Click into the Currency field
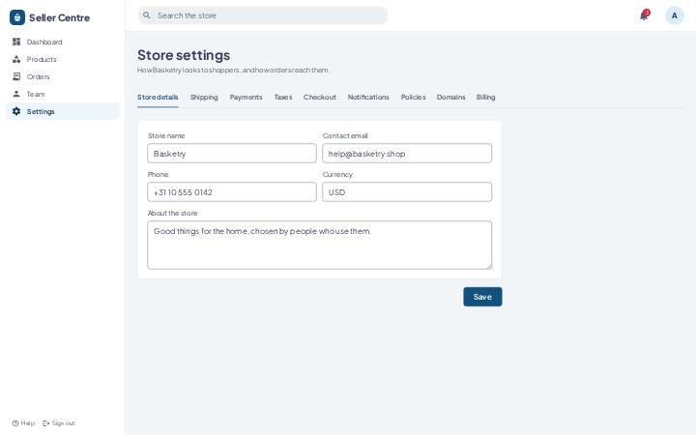 pyautogui.click(x=407, y=191)
